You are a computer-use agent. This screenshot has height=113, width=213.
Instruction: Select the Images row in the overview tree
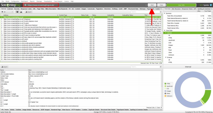188,45
